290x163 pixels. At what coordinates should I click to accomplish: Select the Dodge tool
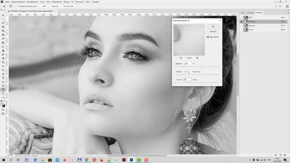pos(3,70)
